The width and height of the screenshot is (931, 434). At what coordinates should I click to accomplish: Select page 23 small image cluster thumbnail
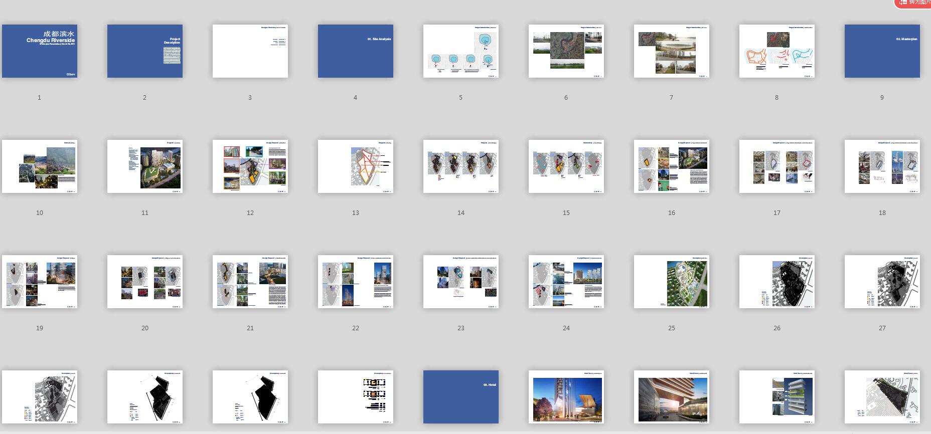[x=461, y=282]
